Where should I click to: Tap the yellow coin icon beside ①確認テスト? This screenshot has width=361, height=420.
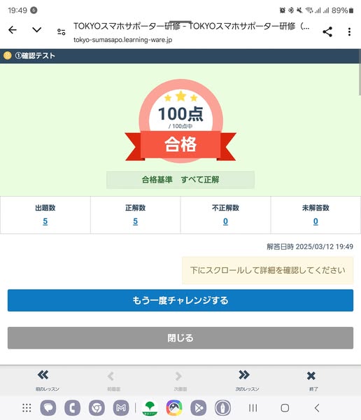pos(8,55)
